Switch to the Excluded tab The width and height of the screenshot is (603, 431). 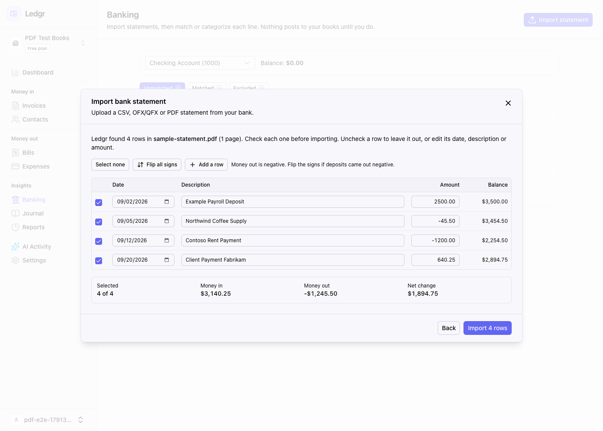click(x=249, y=86)
